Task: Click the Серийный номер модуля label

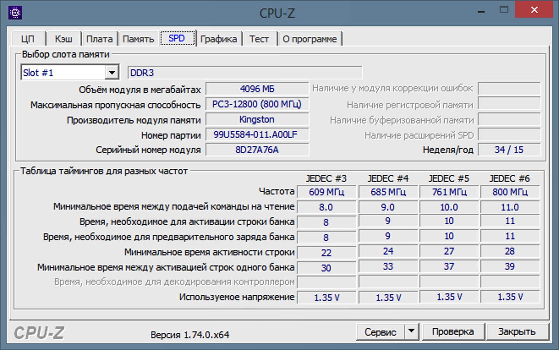Action: 148,150
